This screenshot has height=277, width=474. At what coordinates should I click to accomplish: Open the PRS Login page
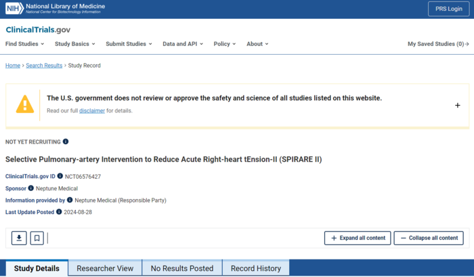448,9
